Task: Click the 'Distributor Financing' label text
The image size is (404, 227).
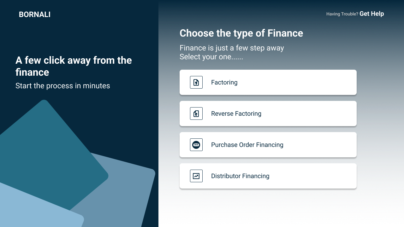Action: tap(240, 176)
